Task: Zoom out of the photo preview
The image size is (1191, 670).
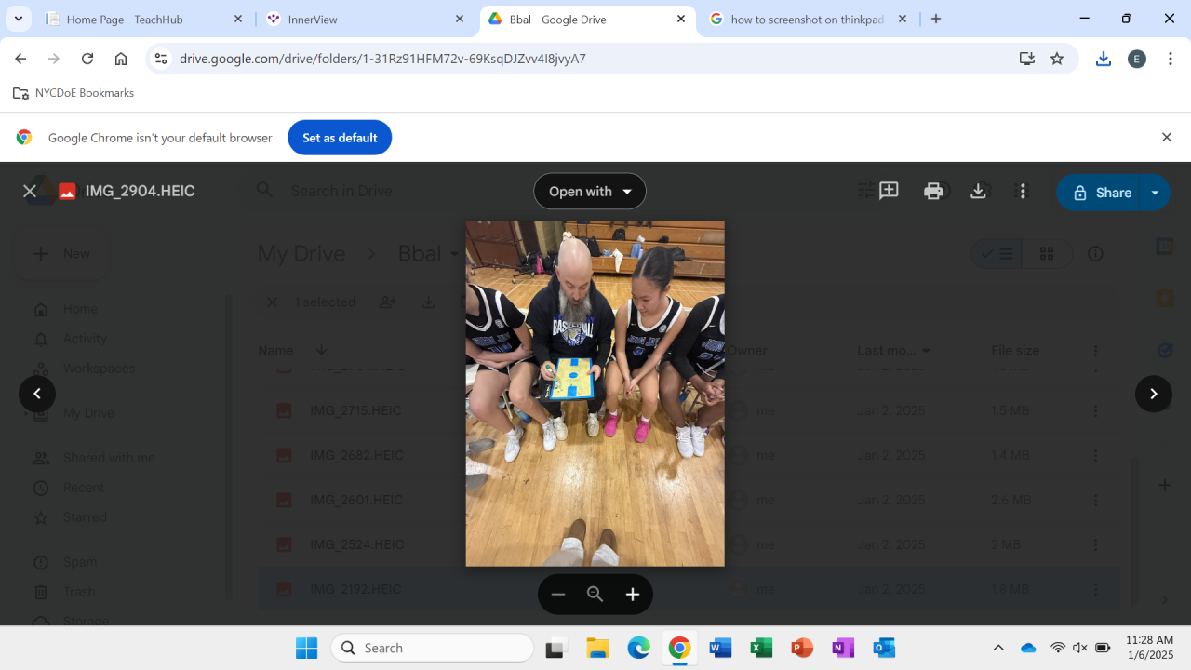Action: tap(558, 595)
